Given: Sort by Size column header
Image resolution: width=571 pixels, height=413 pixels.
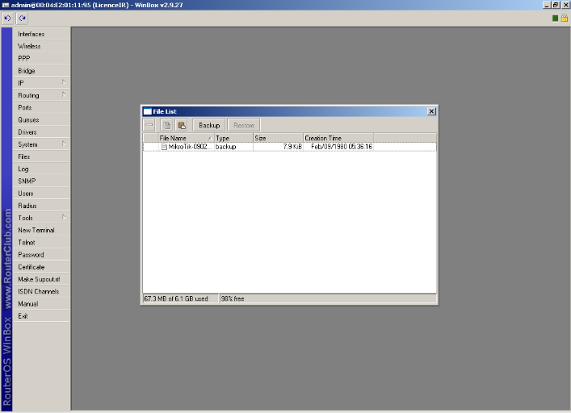Looking at the screenshot, I should pyautogui.click(x=278, y=138).
